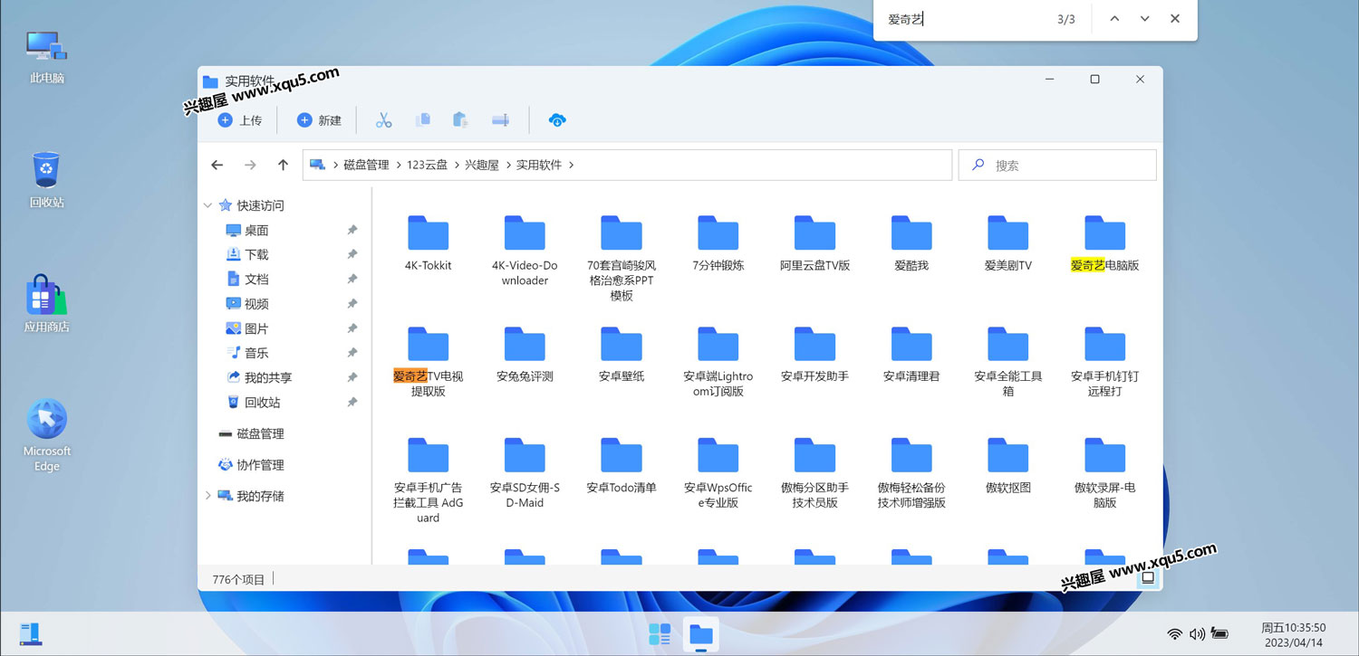
Task: Go up one folder level
Action: pyautogui.click(x=283, y=165)
